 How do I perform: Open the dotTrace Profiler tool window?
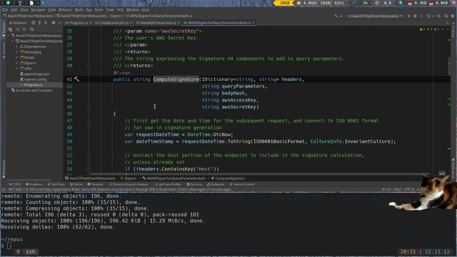(x=168, y=184)
